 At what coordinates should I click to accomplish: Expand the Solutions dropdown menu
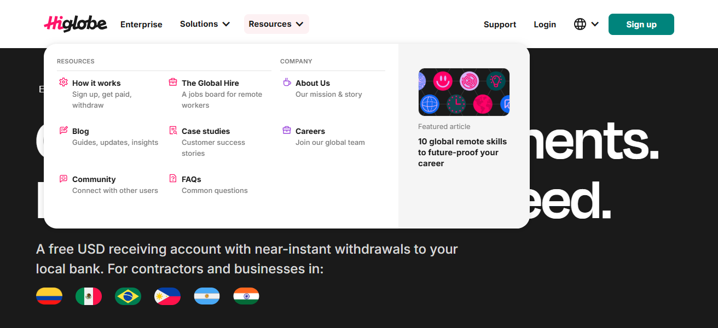[205, 24]
